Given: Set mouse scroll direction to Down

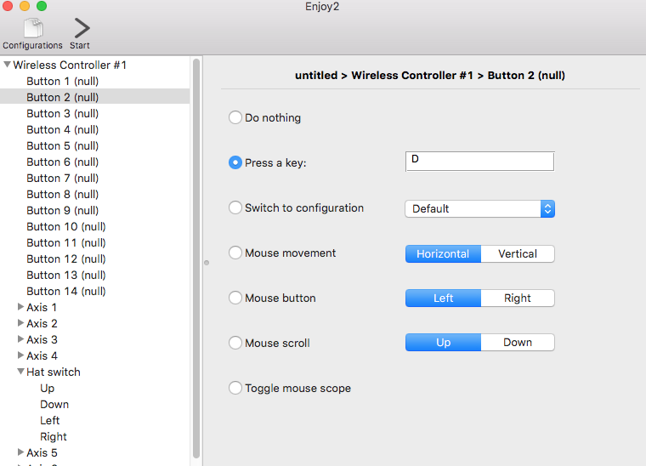Looking at the screenshot, I should 518,343.
